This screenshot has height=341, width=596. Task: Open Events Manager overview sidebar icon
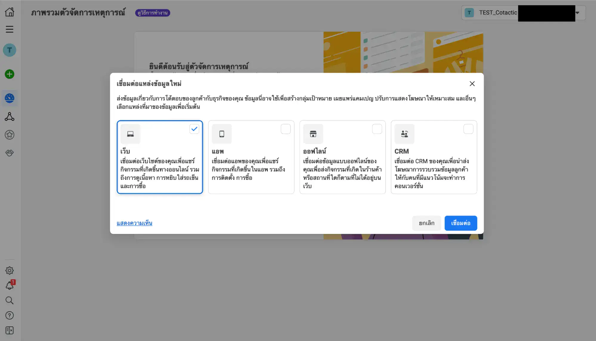[10, 98]
